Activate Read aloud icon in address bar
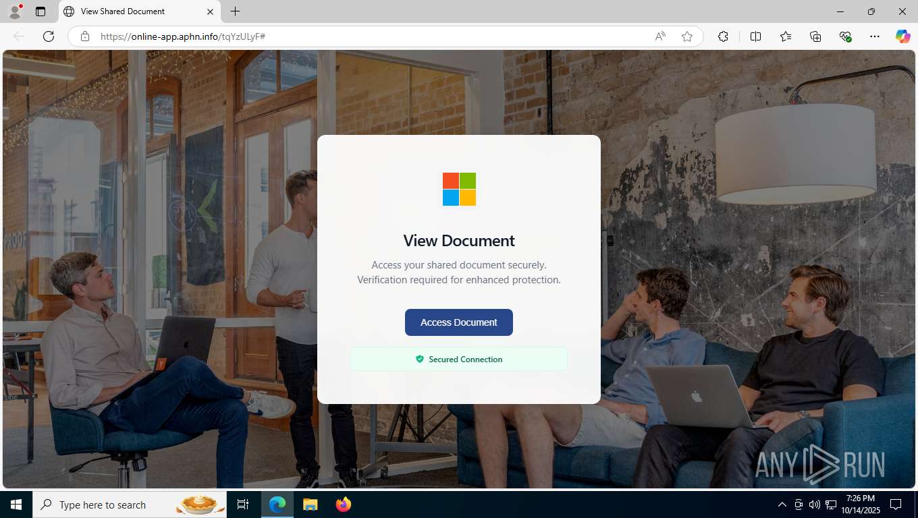Screen dimensions: 918x518 tap(660, 36)
